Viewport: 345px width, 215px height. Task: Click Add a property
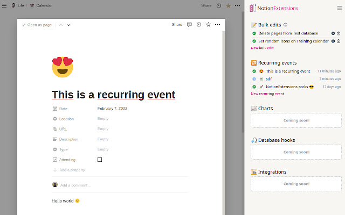pyautogui.click(x=69, y=170)
